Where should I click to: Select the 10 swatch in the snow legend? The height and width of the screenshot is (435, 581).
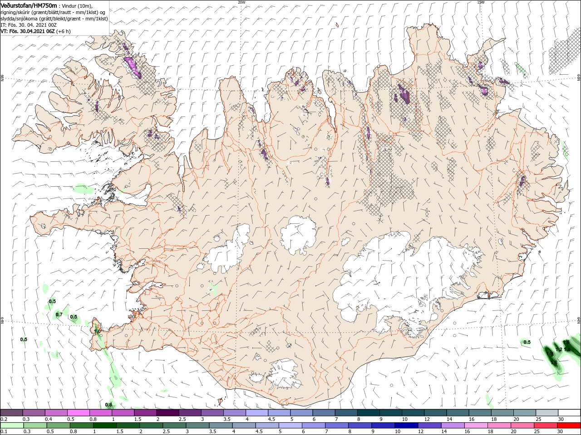(413, 413)
